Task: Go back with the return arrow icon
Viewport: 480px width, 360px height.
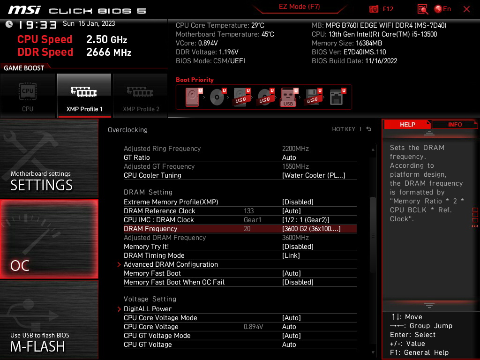Action: pos(369,129)
